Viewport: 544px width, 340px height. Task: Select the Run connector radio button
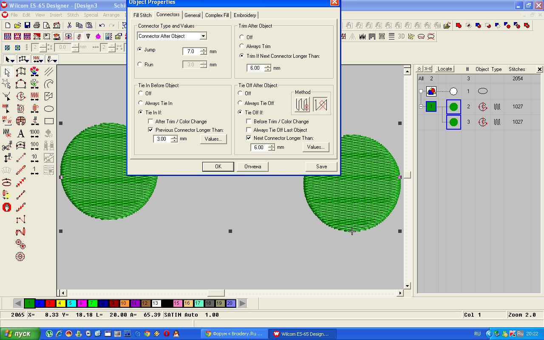pyautogui.click(x=140, y=65)
